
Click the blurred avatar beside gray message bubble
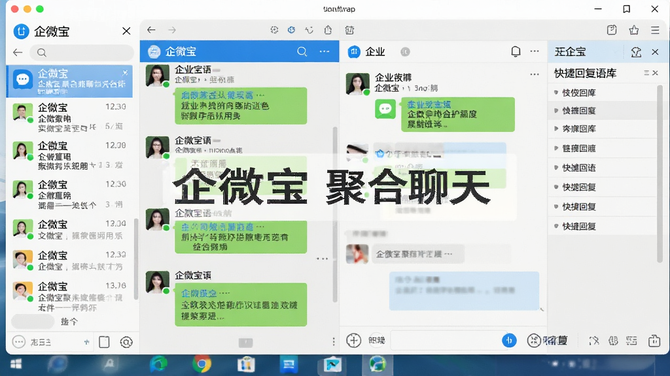357,254
